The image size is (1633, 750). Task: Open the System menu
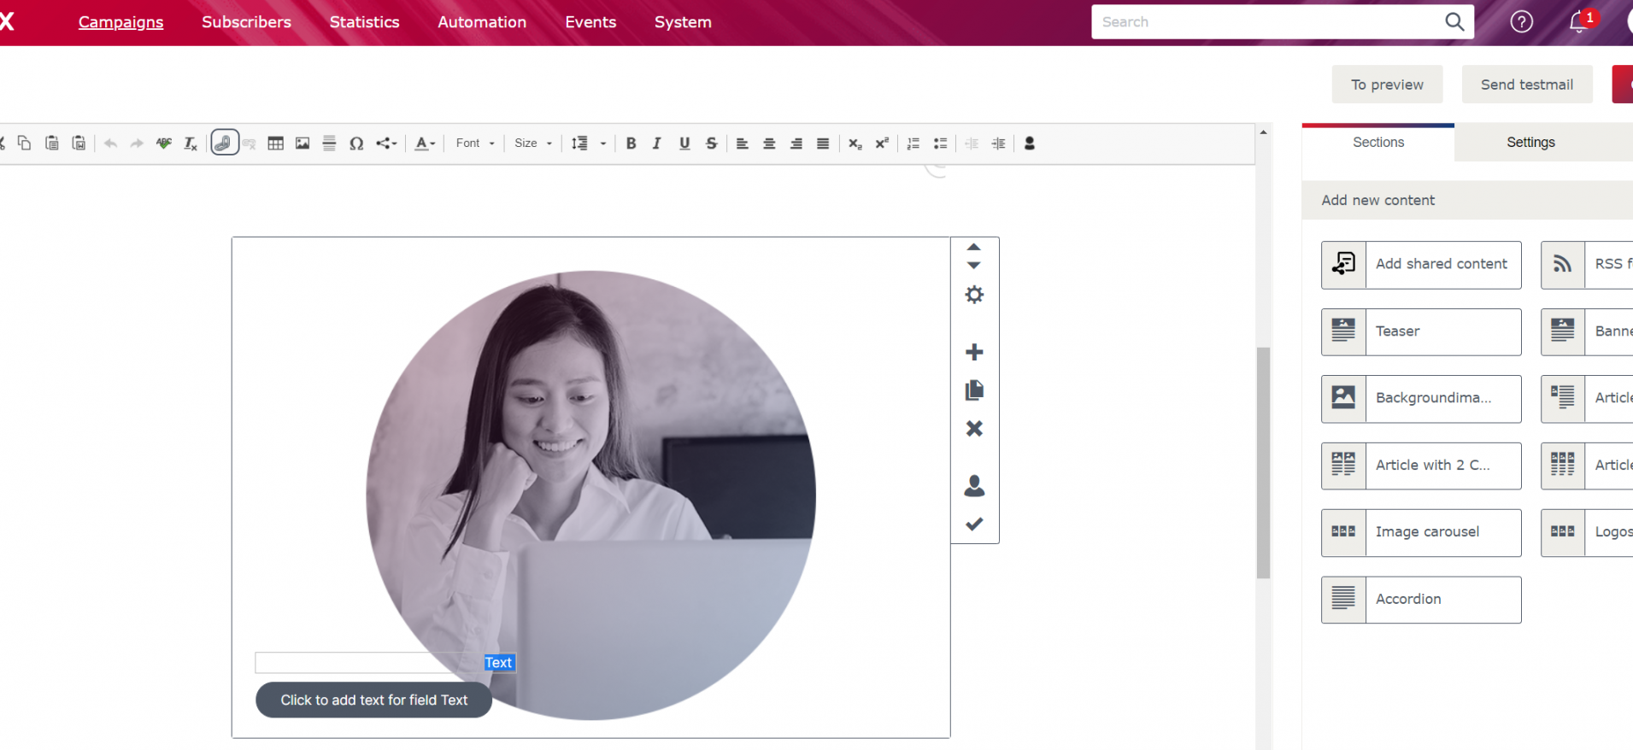[683, 22]
